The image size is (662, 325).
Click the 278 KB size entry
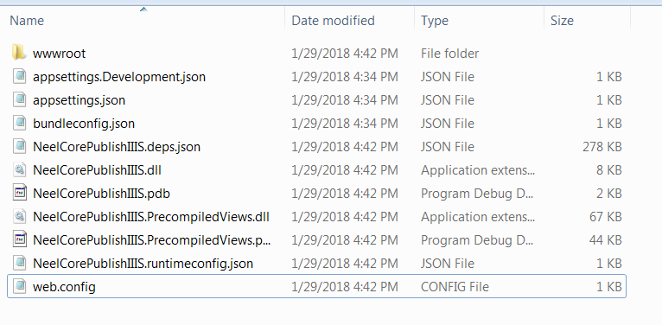point(602,147)
